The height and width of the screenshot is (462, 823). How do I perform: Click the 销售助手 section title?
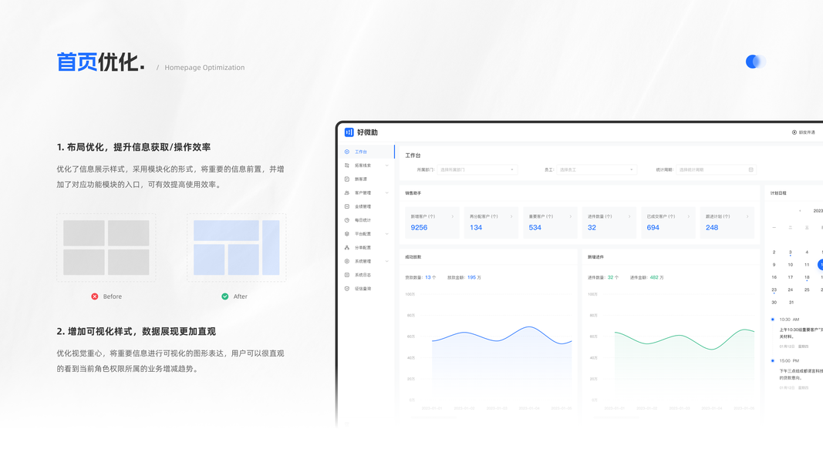413,193
